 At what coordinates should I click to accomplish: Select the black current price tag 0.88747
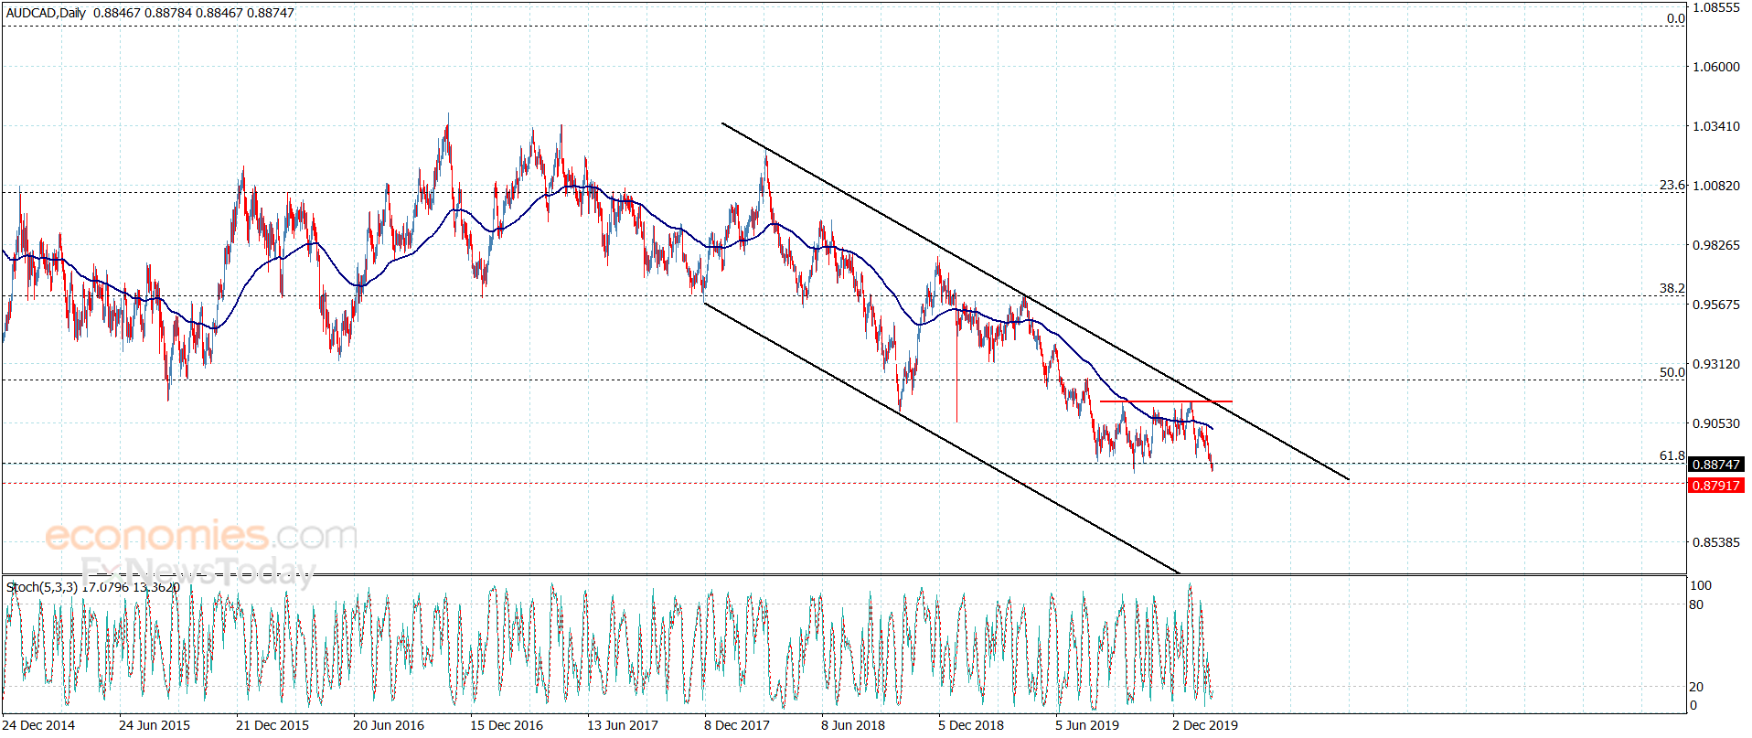pos(1715,465)
